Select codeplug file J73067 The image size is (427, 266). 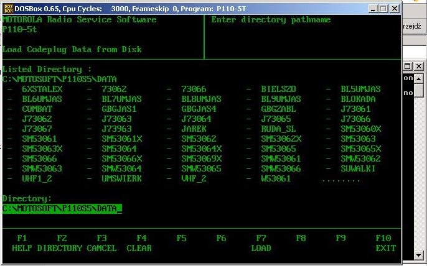(37, 129)
